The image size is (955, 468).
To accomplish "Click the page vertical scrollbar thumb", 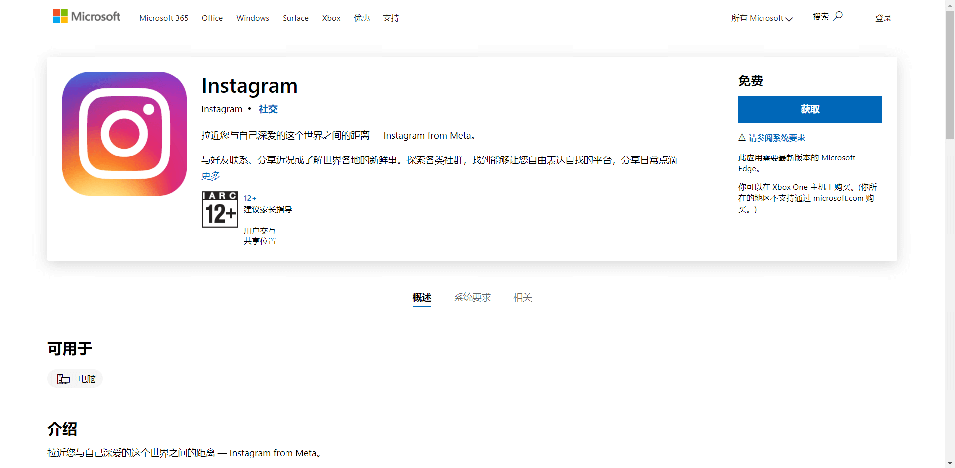I will click(950, 75).
